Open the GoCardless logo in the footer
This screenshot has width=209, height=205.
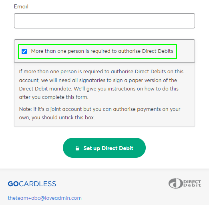click(x=32, y=184)
